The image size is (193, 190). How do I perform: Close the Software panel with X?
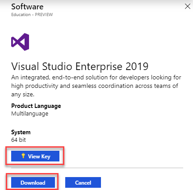click(188, 6)
